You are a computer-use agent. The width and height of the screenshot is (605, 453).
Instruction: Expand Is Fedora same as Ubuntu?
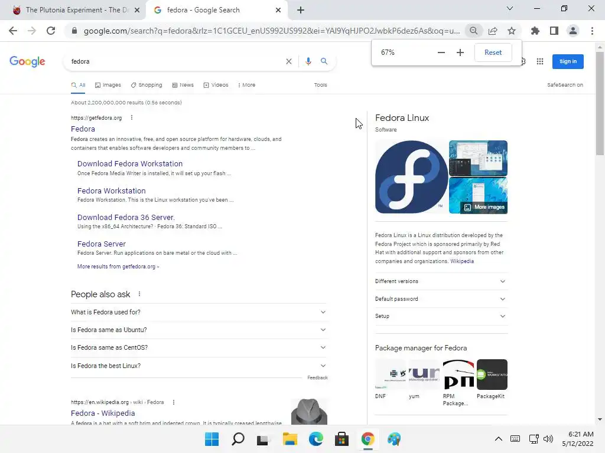click(199, 330)
